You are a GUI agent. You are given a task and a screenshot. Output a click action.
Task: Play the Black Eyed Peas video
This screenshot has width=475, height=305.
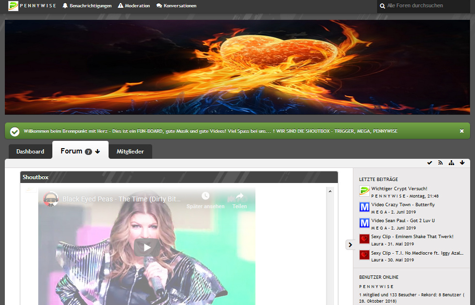point(146,247)
